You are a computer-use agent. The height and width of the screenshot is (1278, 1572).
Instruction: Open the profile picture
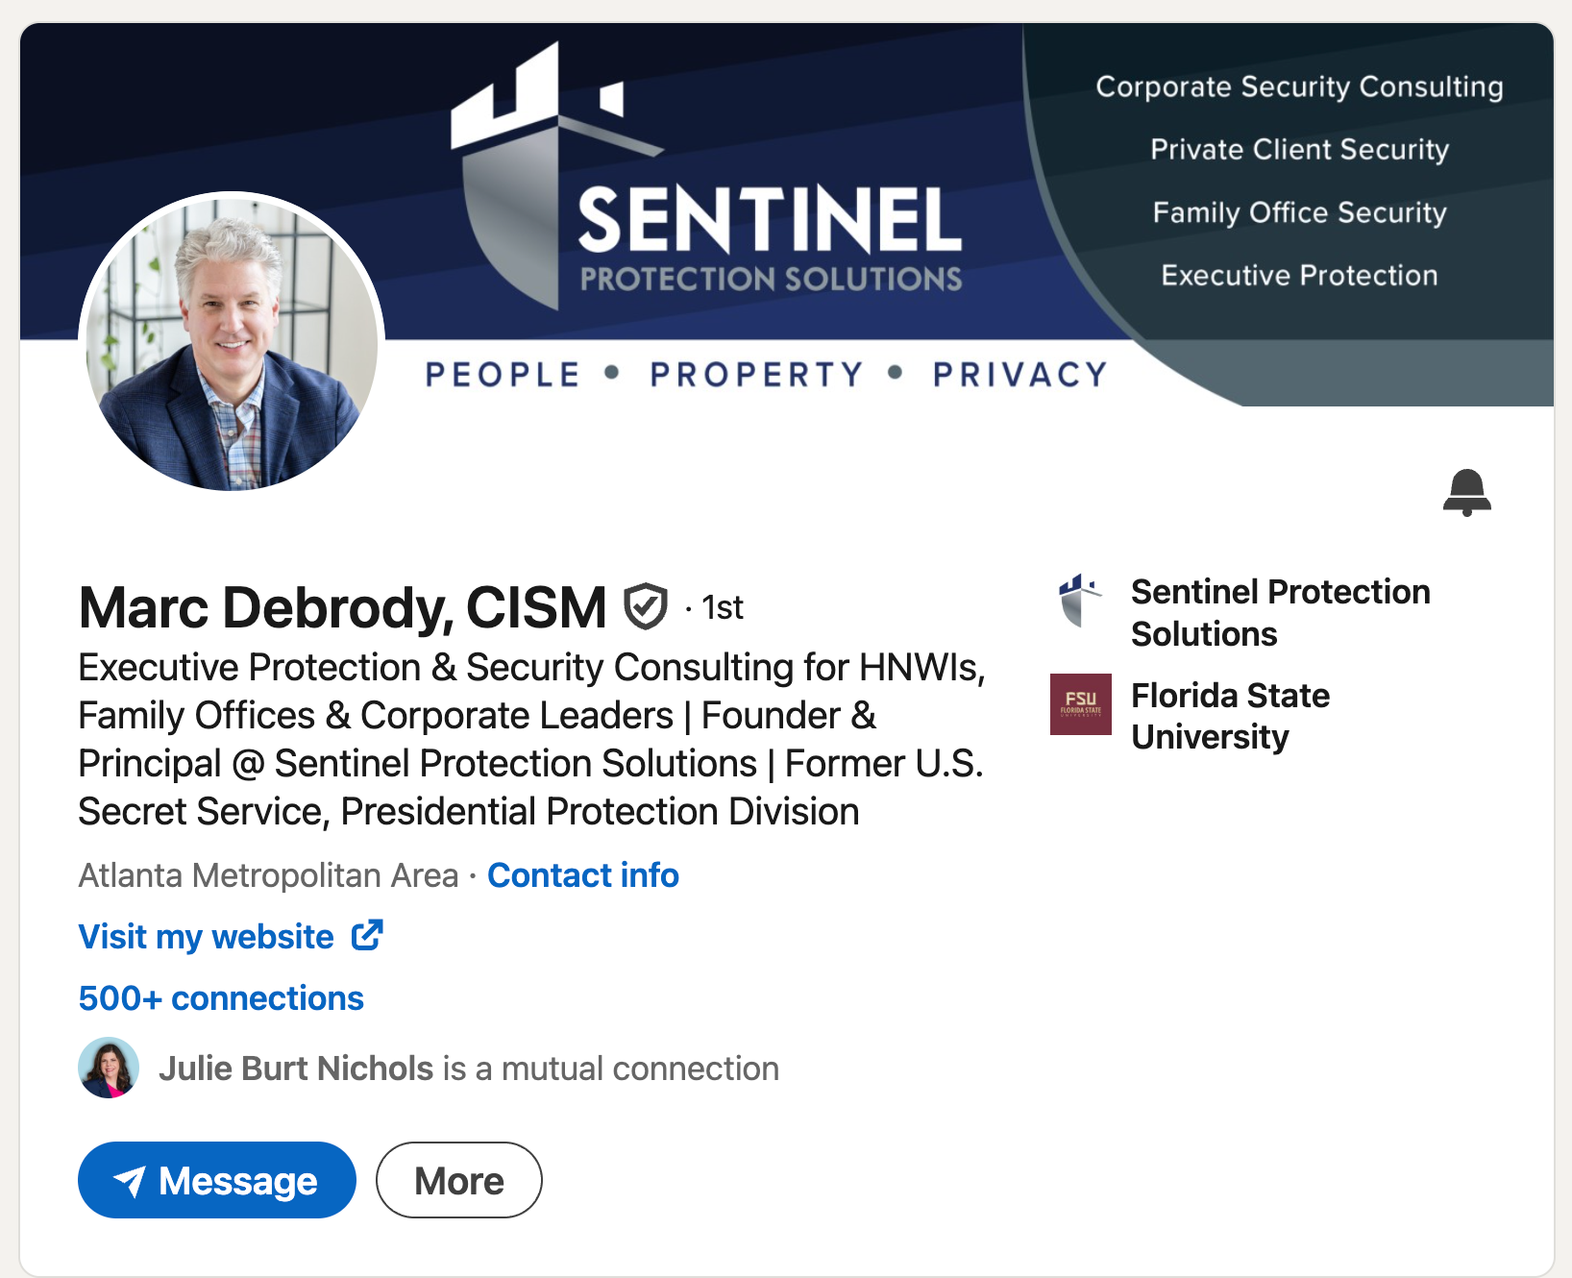(232, 341)
